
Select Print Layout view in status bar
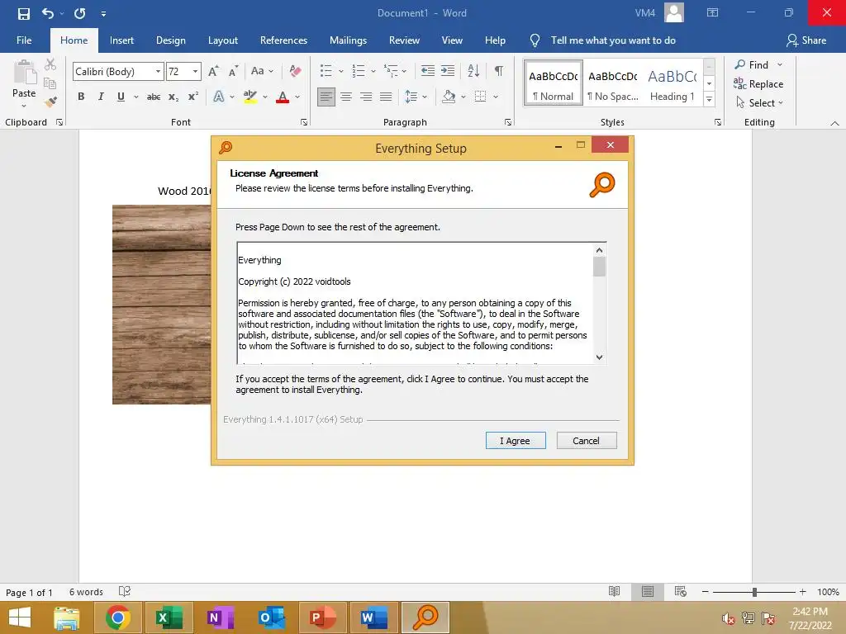coord(648,591)
